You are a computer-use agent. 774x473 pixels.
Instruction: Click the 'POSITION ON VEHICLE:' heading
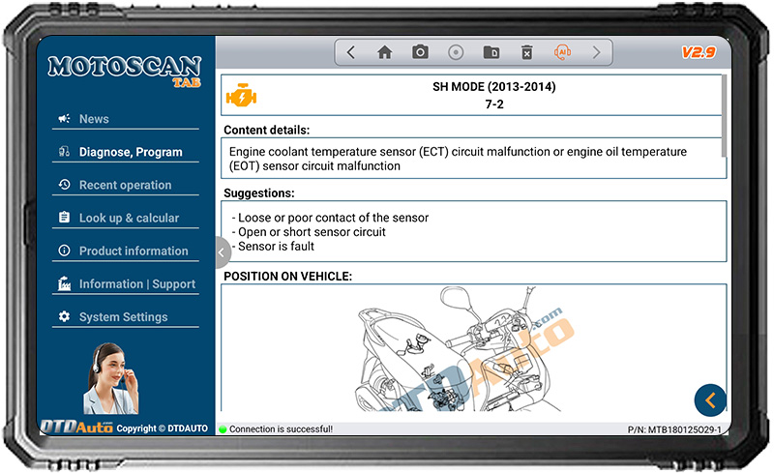[287, 277]
